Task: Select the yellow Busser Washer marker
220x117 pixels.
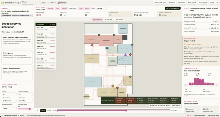Action: click(113, 86)
